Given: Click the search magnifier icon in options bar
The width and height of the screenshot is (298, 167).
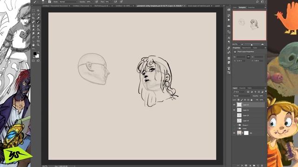Looking at the screenshot, I should click(257, 2).
